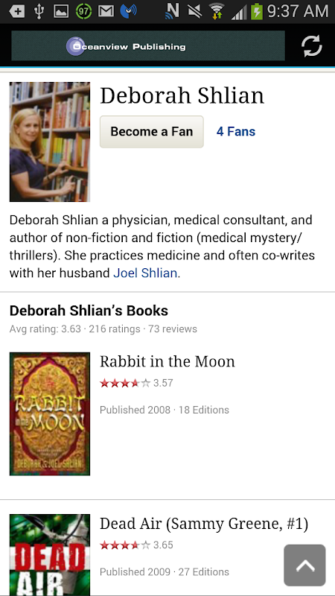The width and height of the screenshot is (335, 596).
Task: Open the Rabbit in the Moon title
Action: 167,361
